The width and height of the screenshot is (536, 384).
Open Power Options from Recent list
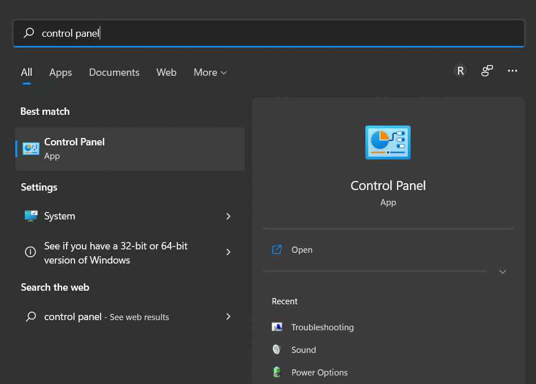319,372
